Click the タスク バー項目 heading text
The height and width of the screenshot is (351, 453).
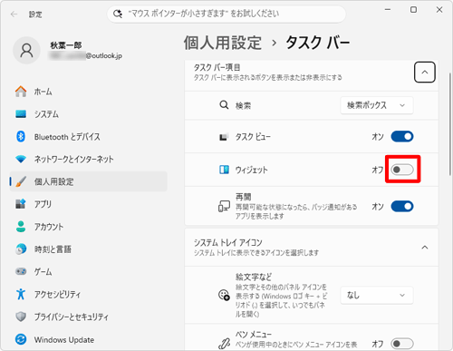[217, 67]
